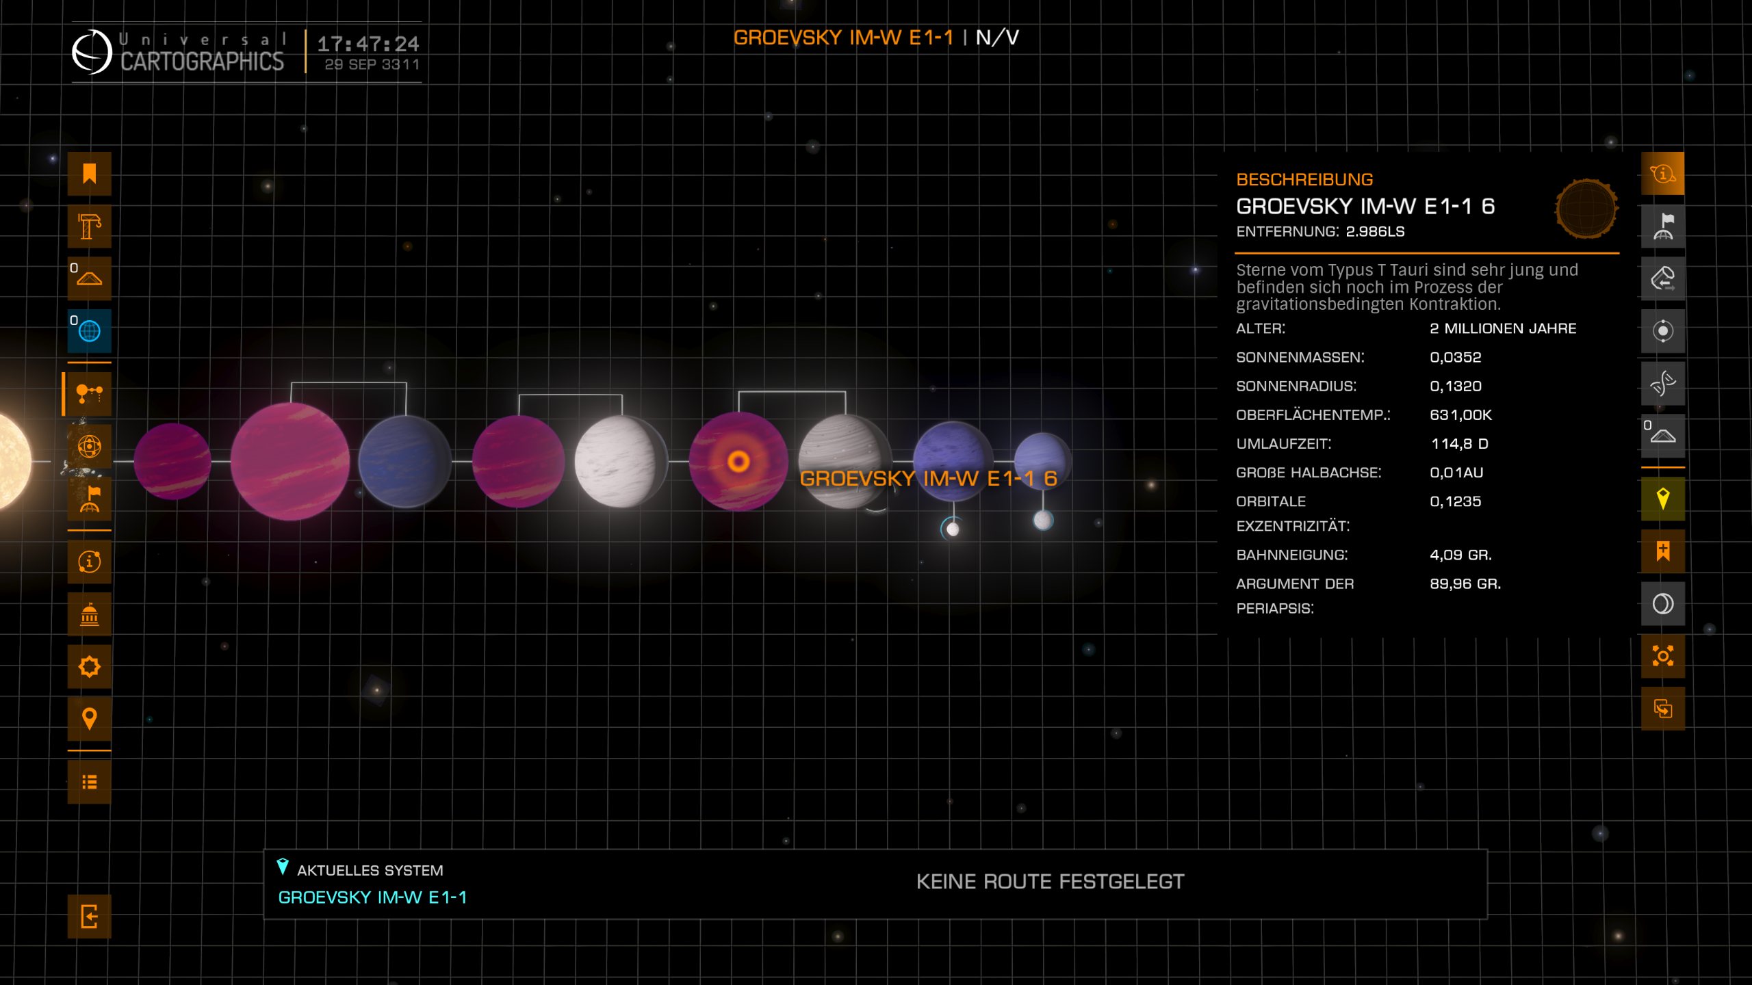Open the gear-shaped settings icon

tap(89, 666)
